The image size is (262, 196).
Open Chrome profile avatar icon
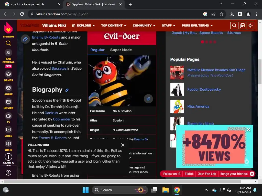(248, 14)
